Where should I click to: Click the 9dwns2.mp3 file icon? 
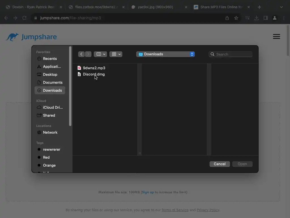(x=79, y=68)
